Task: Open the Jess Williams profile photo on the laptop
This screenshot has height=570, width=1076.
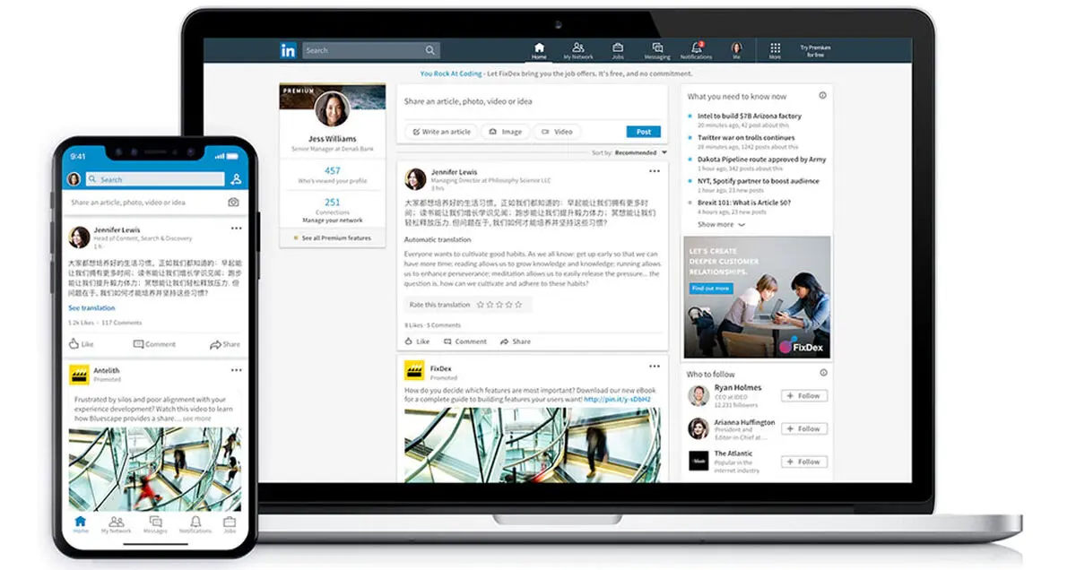Action: click(x=332, y=109)
